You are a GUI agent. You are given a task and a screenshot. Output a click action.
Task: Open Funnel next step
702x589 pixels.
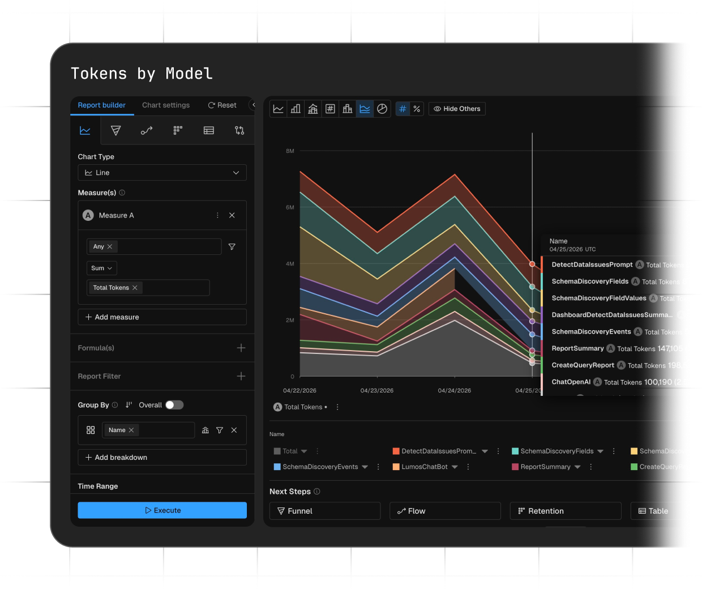[325, 511]
